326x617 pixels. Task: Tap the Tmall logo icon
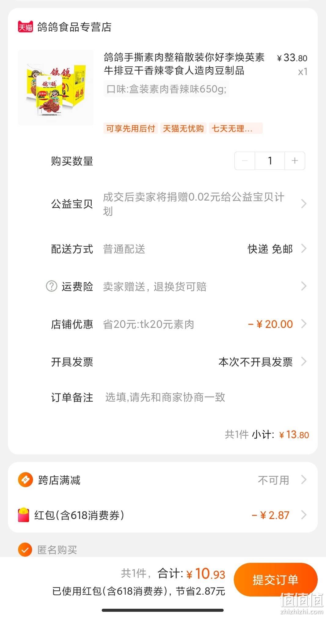(25, 27)
